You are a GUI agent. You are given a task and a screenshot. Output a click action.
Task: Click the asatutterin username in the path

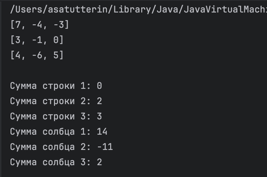point(78,9)
